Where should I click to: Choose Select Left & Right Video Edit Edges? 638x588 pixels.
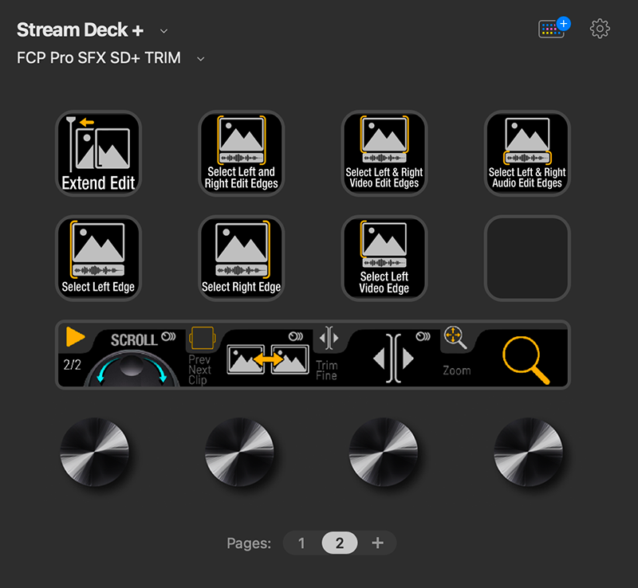point(384,153)
